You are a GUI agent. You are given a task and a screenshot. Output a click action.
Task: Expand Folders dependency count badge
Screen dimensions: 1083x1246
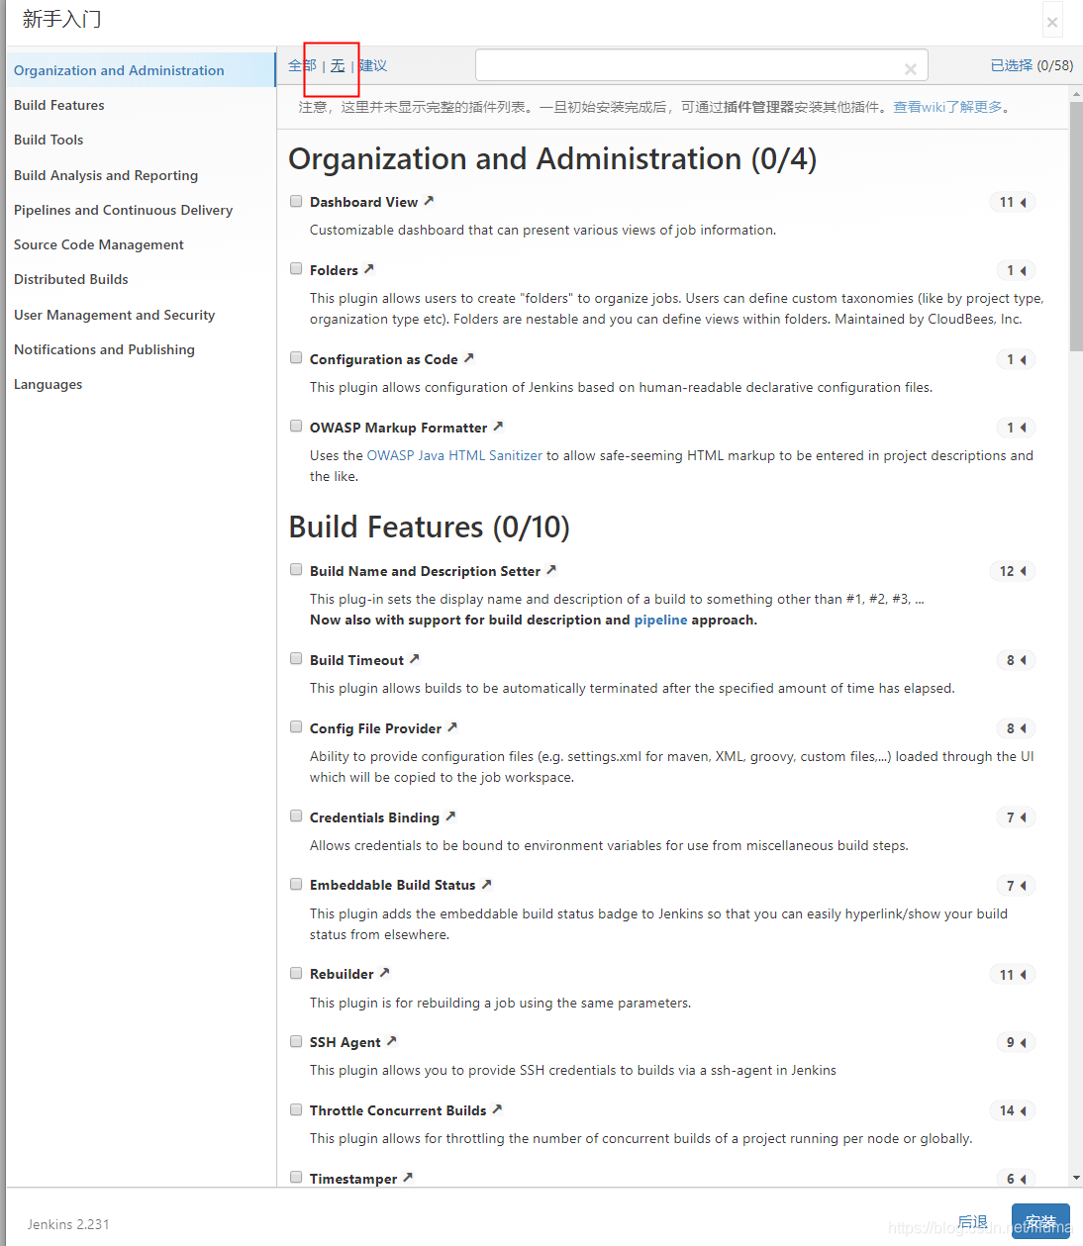point(1017,270)
